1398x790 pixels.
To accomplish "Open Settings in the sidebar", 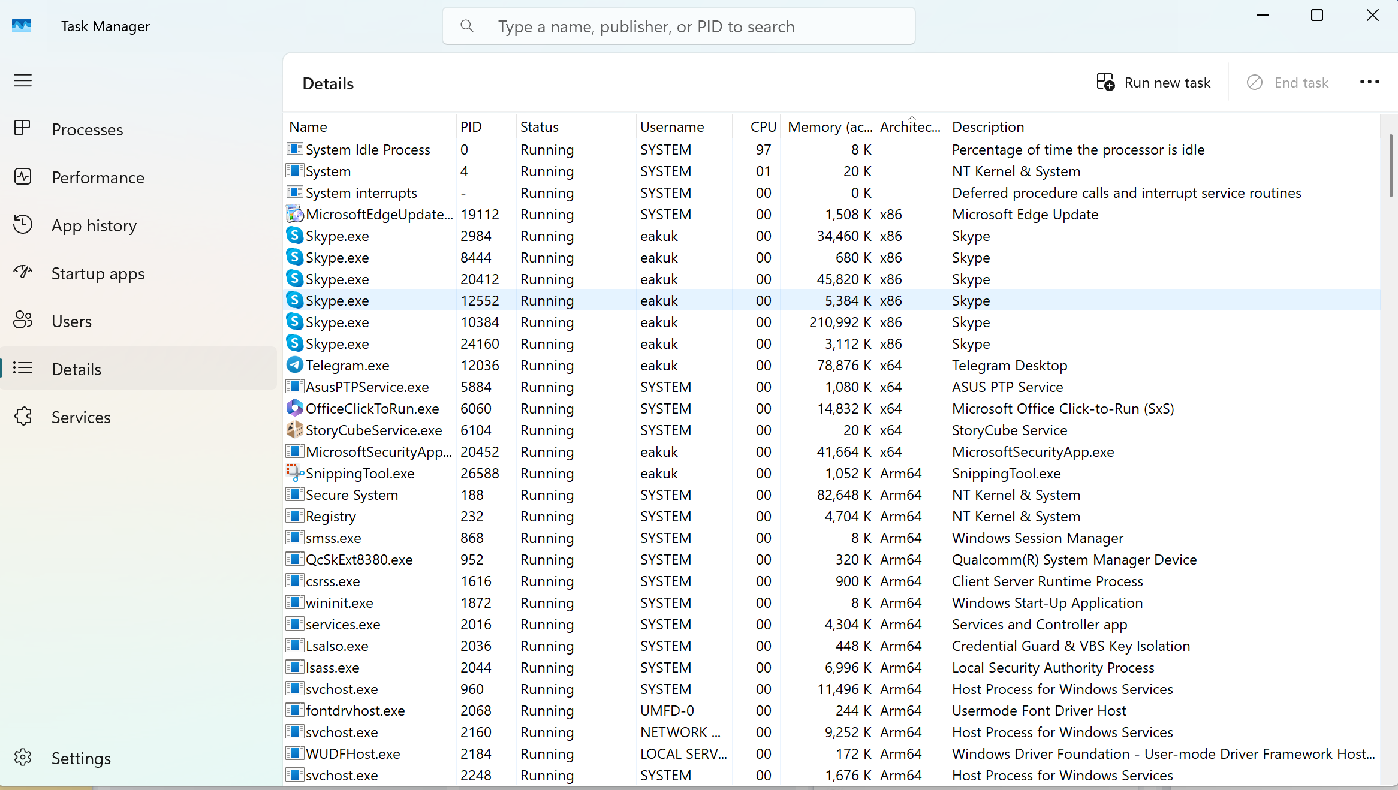I will (x=139, y=758).
